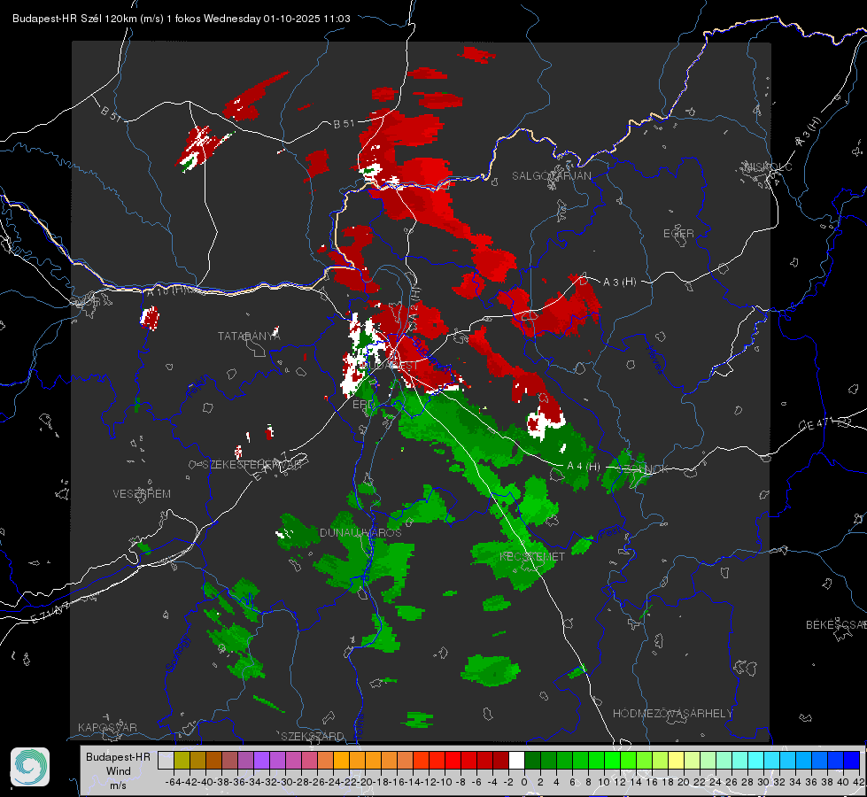The image size is (867, 797).
Task: Pick the yellow swatch near 18 in legend
Action: [x=676, y=760]
